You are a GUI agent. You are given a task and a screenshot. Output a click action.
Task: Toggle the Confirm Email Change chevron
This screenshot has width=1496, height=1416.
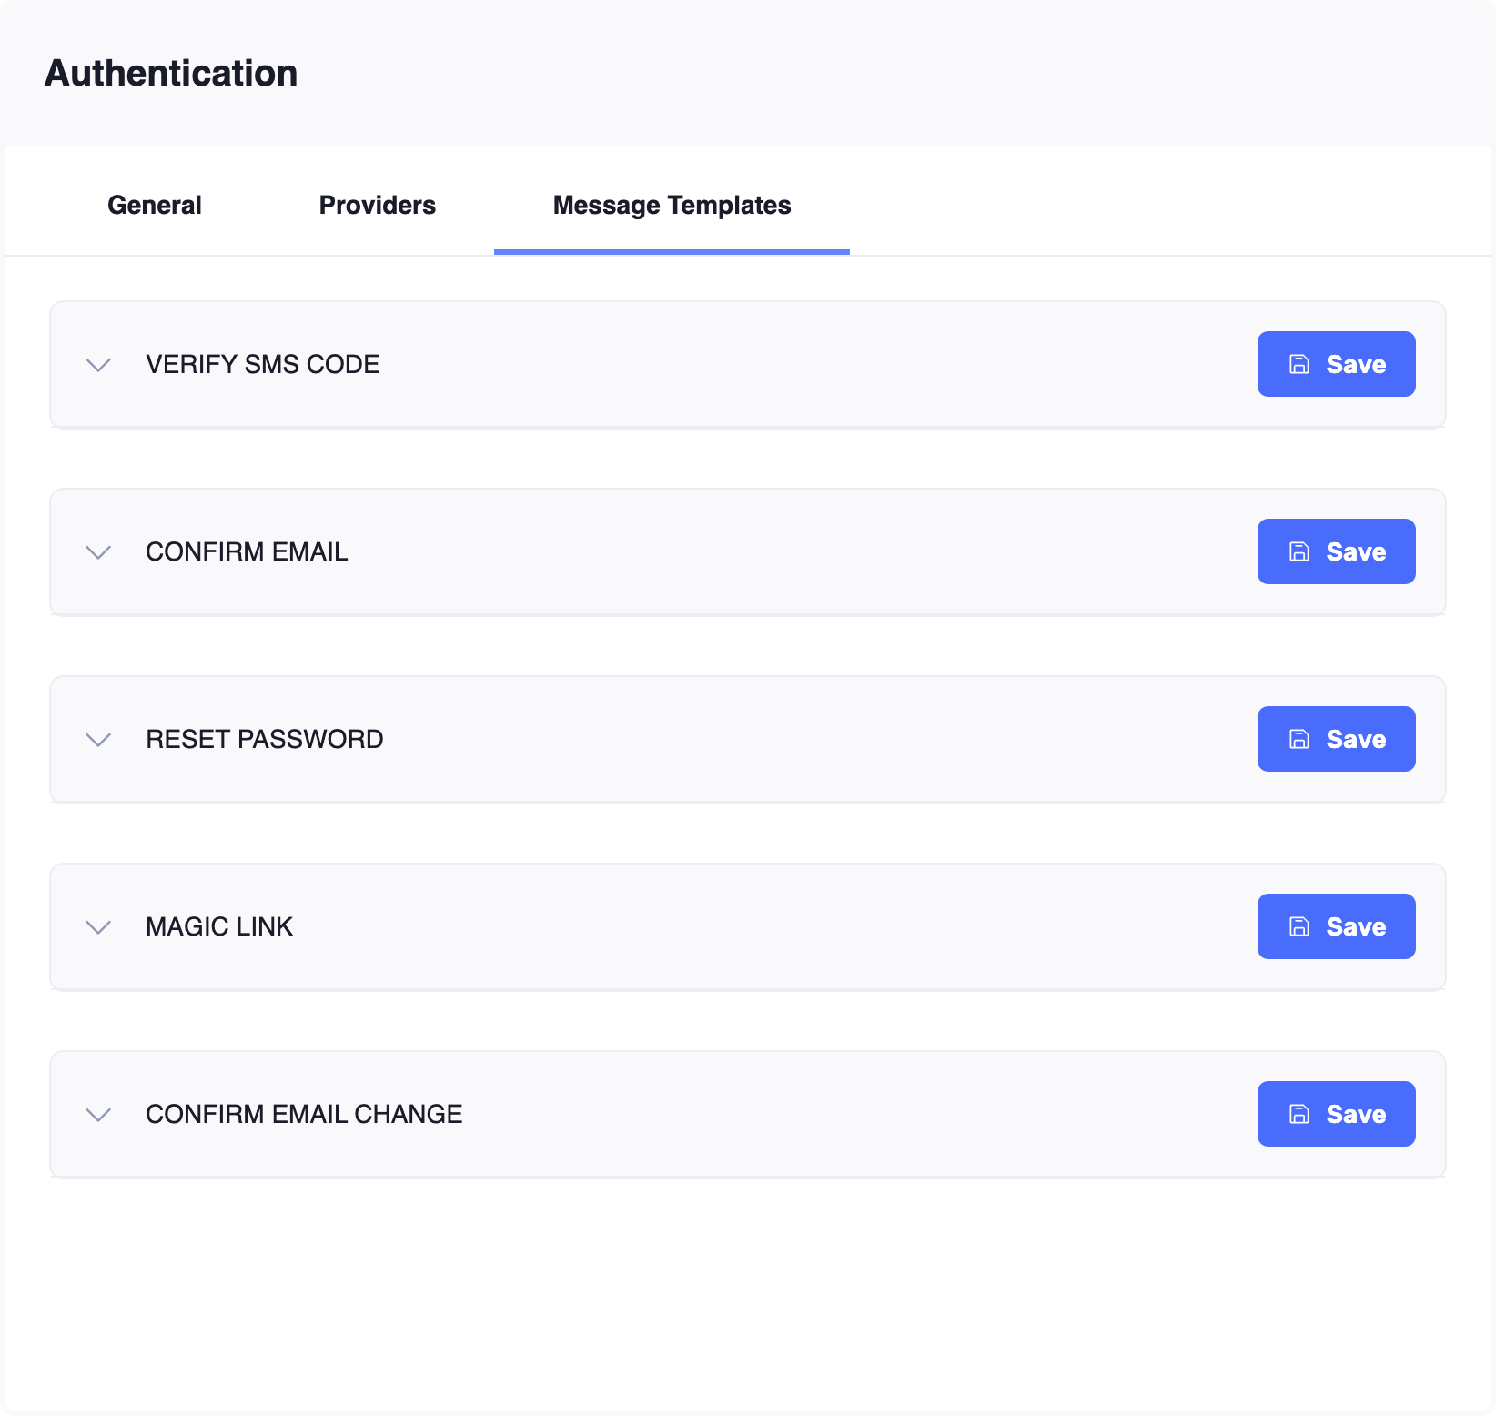[98, 1115]
